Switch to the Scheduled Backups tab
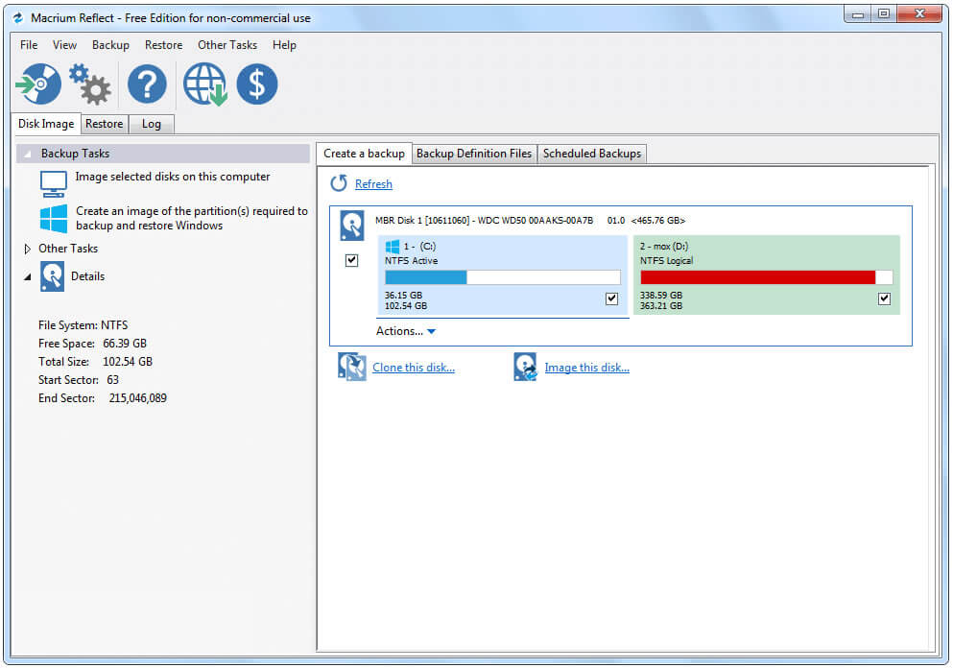 [x=591, y=154]
